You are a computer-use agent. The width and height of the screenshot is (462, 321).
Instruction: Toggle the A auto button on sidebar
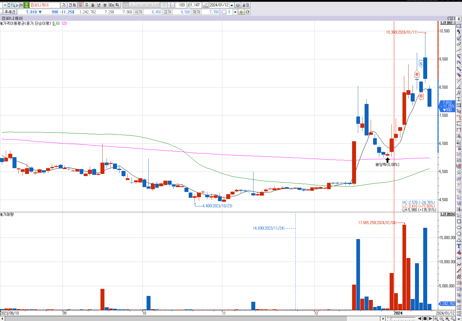point(459,19)
